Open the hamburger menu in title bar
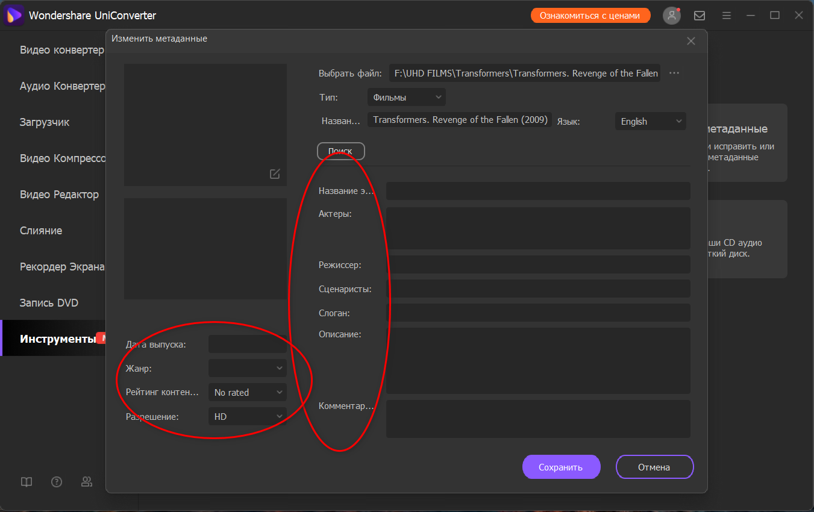Image resolution: width=814 pixels, height=512 pixels. click(x=727, y=16)
